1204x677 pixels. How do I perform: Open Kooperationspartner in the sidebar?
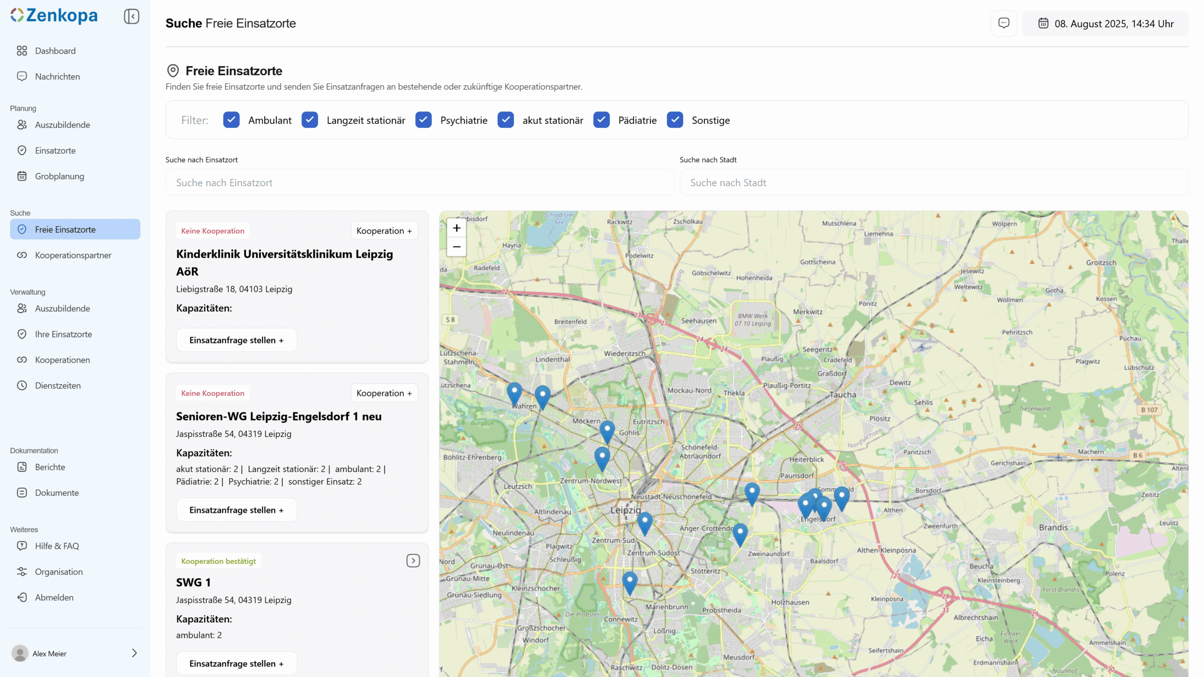[73, 255]
